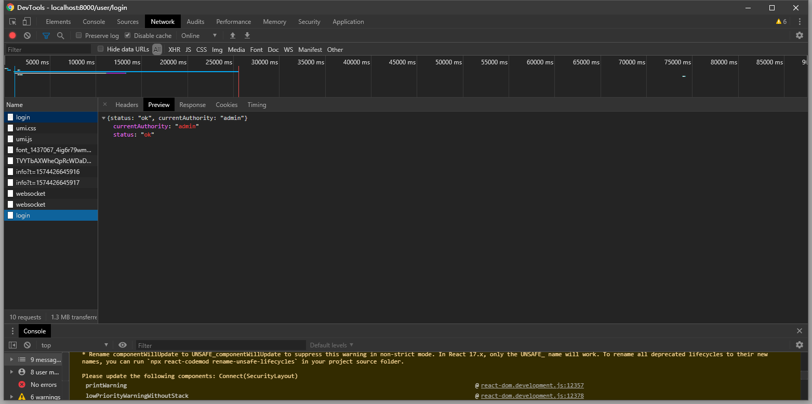The height and width of the screenshot is (404, 812).
Task: Clear the network log with the Network toolbar icon
Action: pyautogui.click(x=27, y=36)
